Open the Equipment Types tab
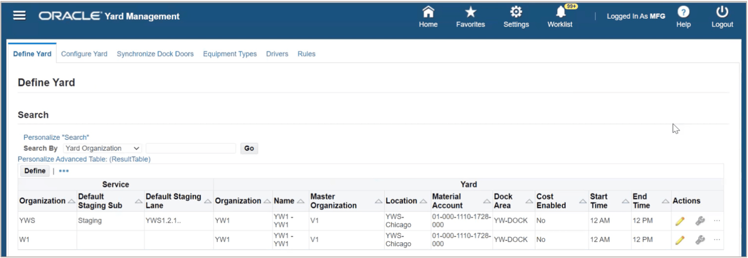Viewport: 748px width, 258px height. point(230,54)
